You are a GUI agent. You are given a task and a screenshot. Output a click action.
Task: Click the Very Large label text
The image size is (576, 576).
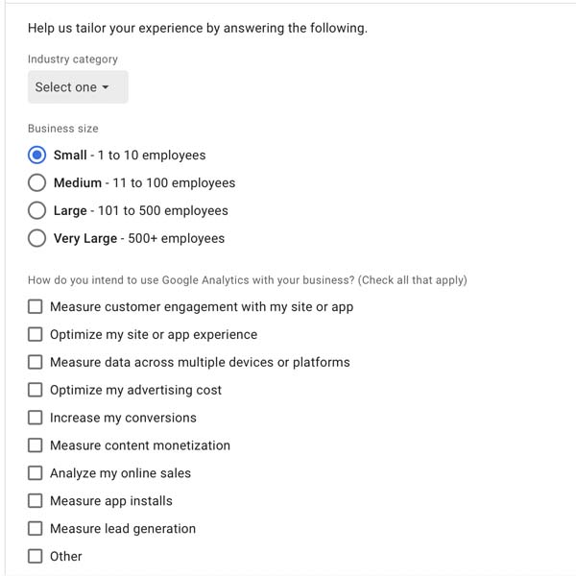pos(85,238)
